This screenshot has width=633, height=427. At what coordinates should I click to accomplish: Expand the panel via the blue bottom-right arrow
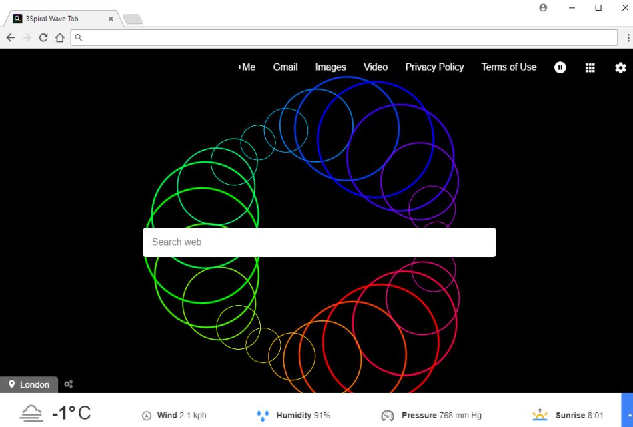(628, 416)
